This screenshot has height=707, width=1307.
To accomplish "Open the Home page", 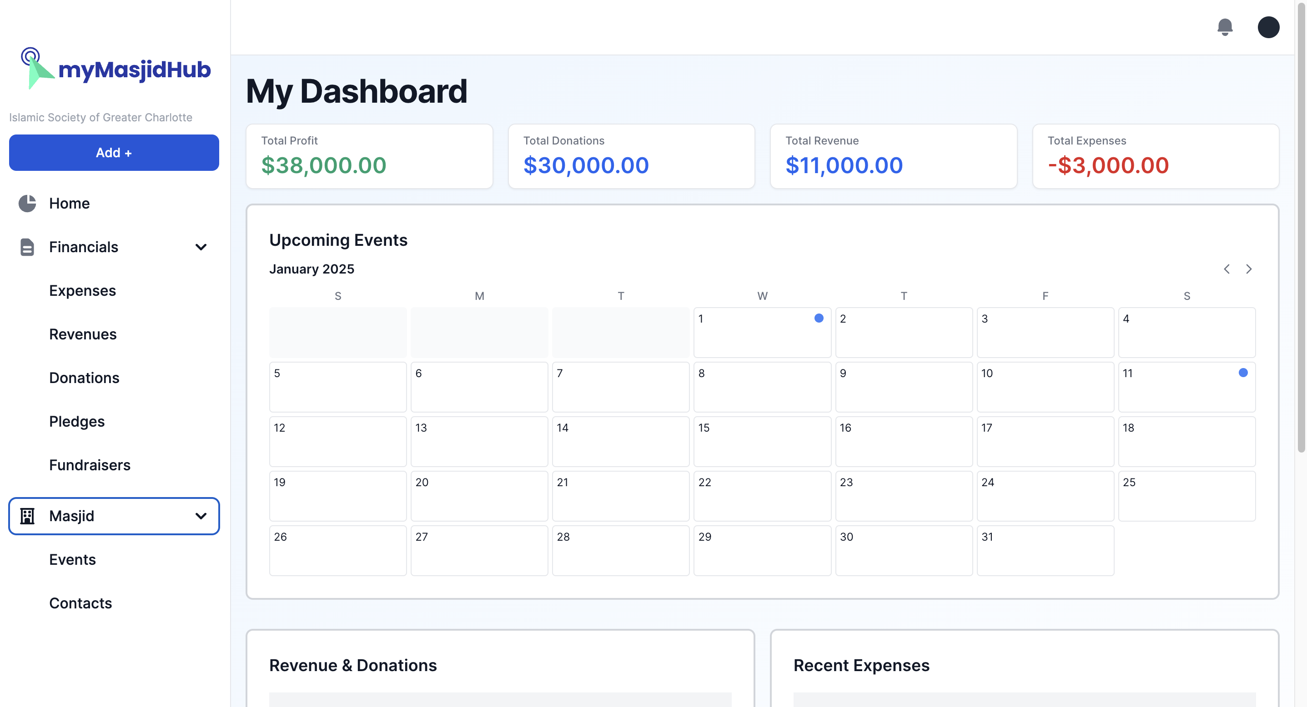I will click(x=114, y=203).
